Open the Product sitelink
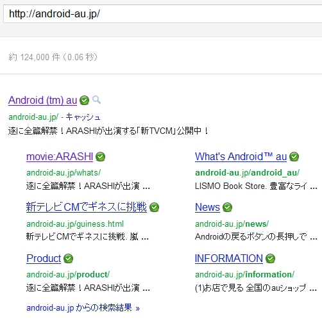 tap(44, 258)
